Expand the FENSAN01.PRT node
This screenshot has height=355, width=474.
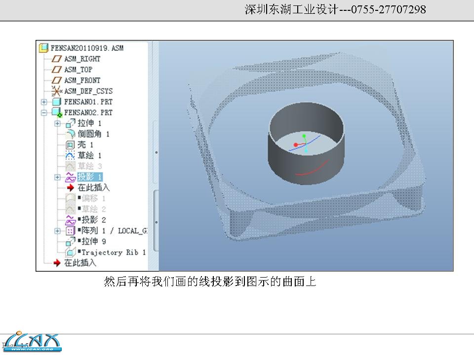pos(44,102)
